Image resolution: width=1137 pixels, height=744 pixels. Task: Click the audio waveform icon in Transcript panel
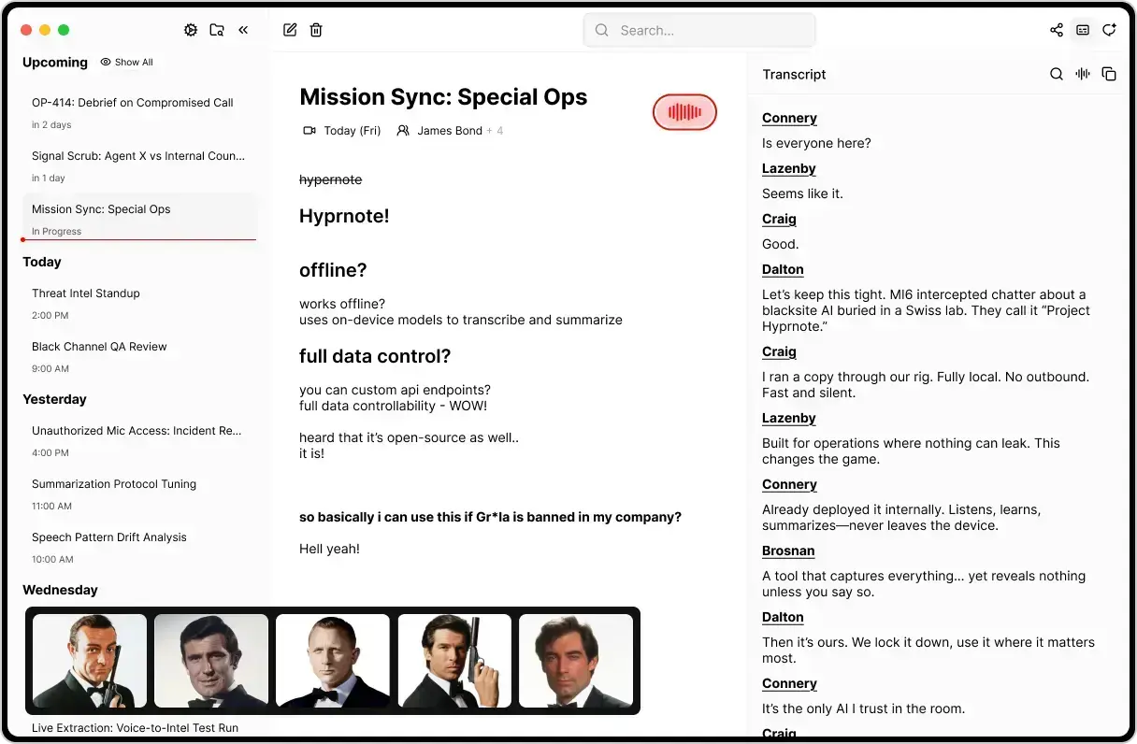tap(1082, 74)
